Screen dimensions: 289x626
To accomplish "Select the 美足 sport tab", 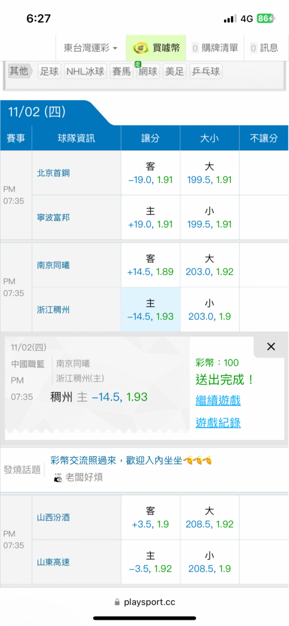I will tap(175, 71).
